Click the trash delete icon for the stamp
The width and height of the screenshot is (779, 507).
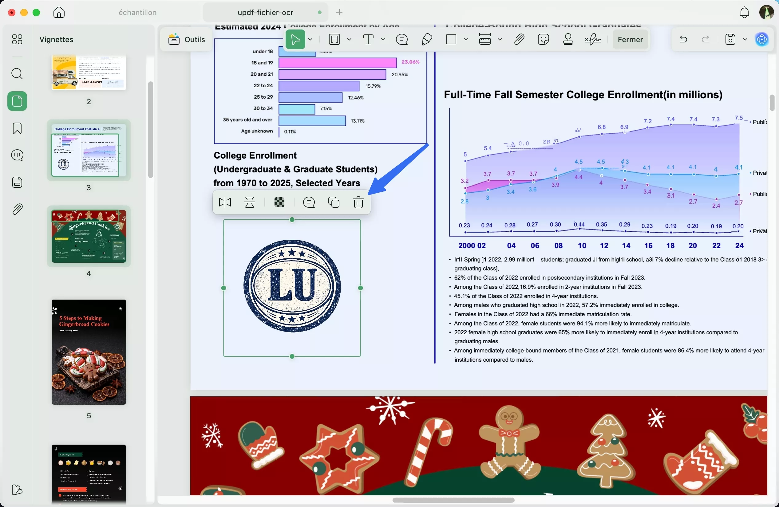point(358,202)
